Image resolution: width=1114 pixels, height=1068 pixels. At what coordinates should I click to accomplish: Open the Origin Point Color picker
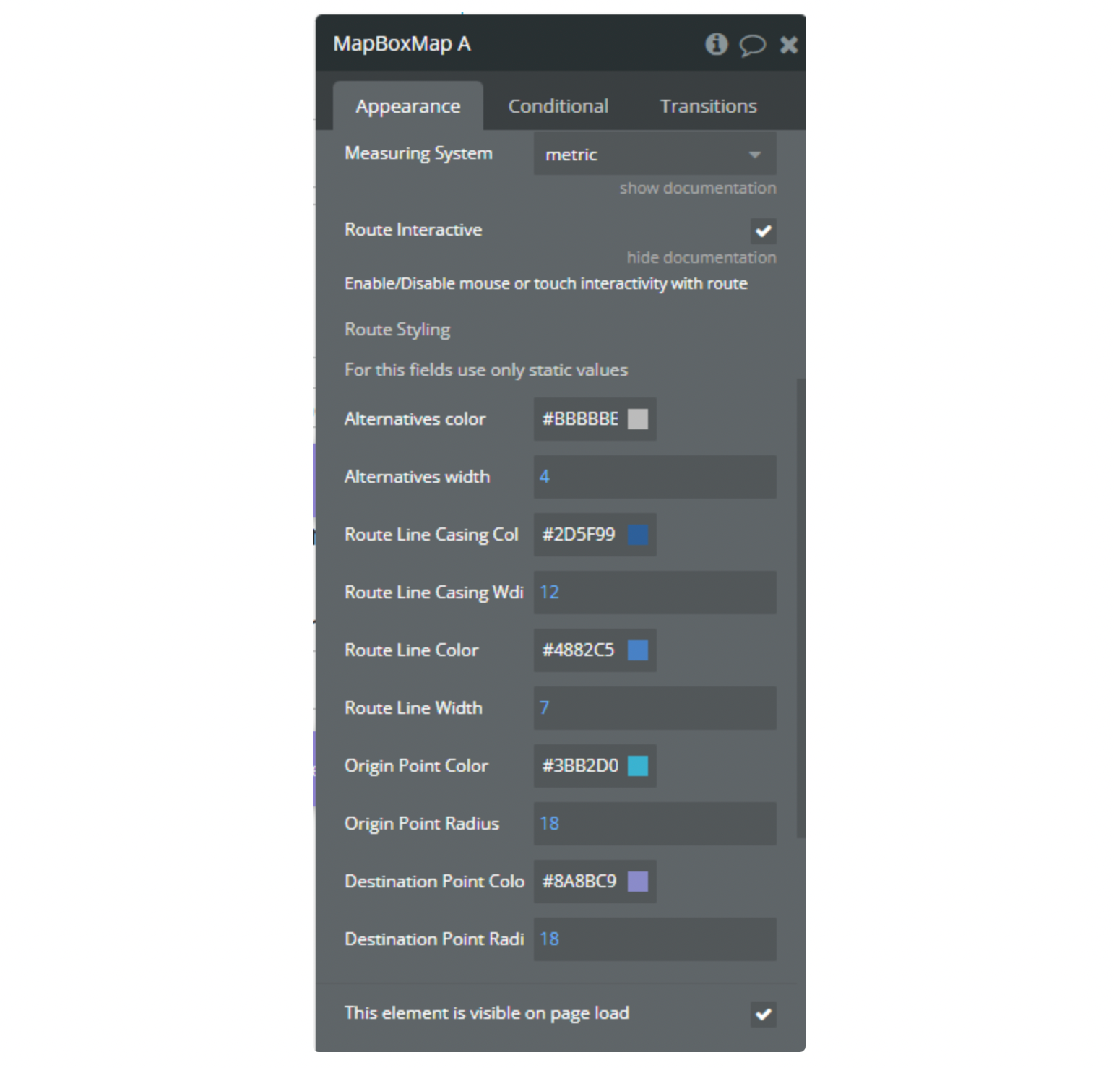[639, 766]
